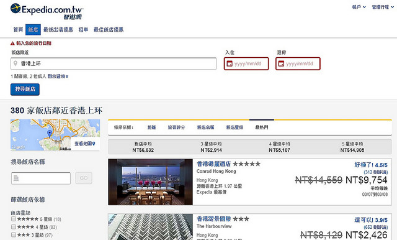Open the 香港灣景國際 hotel title link

tap(213, 219)
